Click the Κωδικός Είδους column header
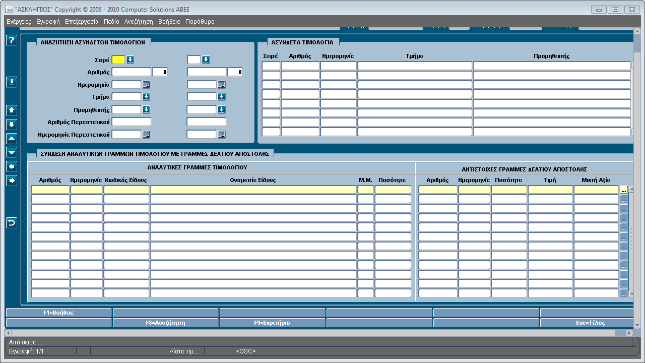Screen dimensions: 645x363 pyautogui.click(x=126, y=180)
